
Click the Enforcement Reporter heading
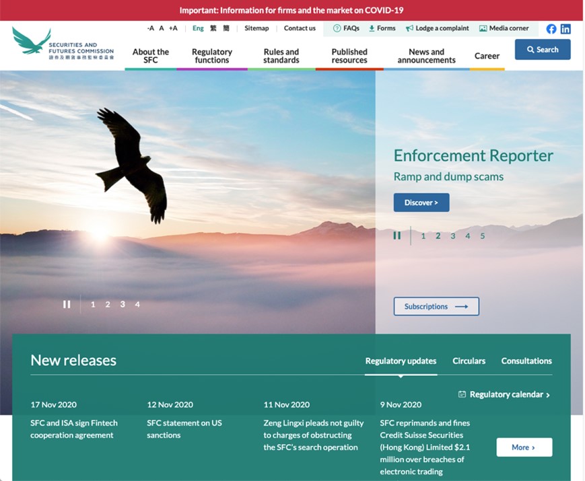click(x=473, y=155)
